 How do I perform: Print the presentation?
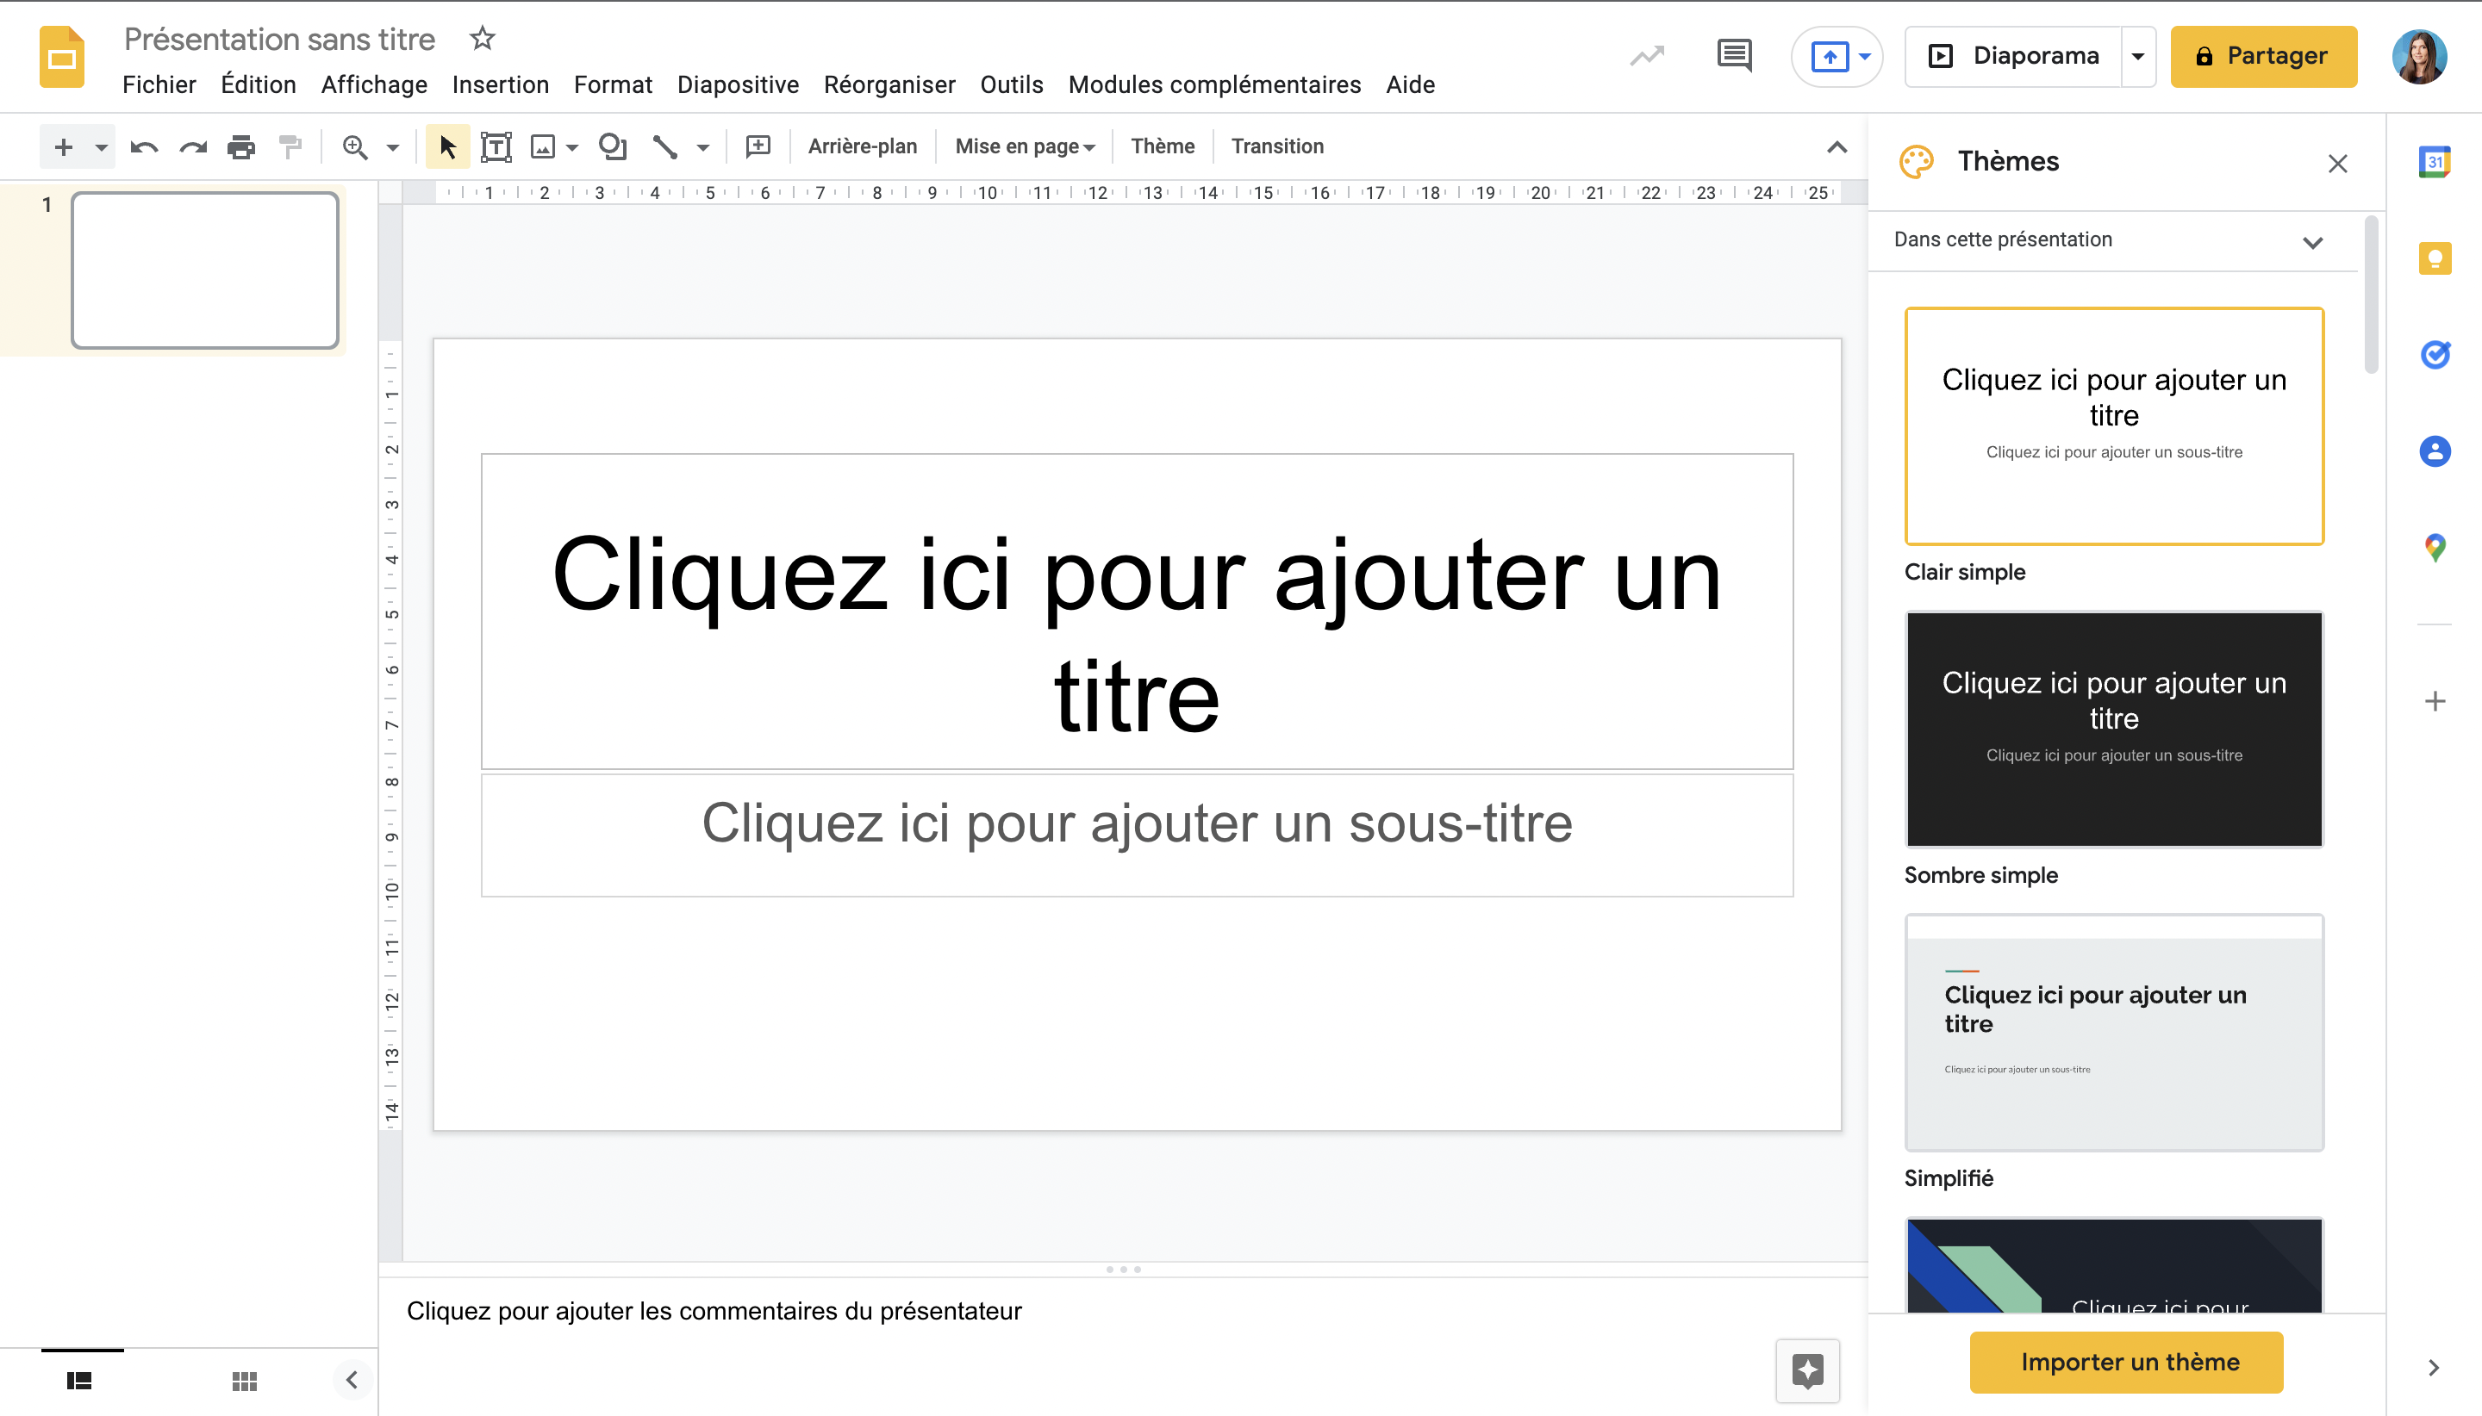241,146
